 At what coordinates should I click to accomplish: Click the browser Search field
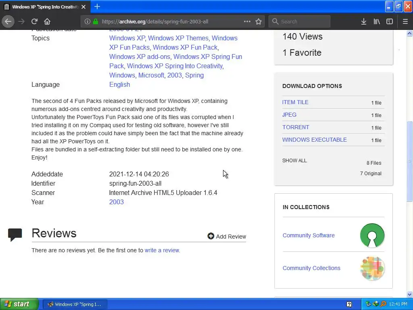[299, 22]
